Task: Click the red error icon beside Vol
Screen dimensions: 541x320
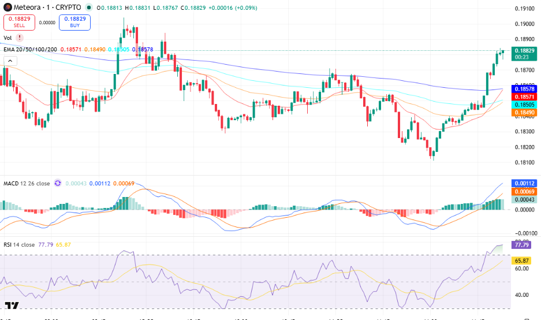Action: [x=20, y=38]
